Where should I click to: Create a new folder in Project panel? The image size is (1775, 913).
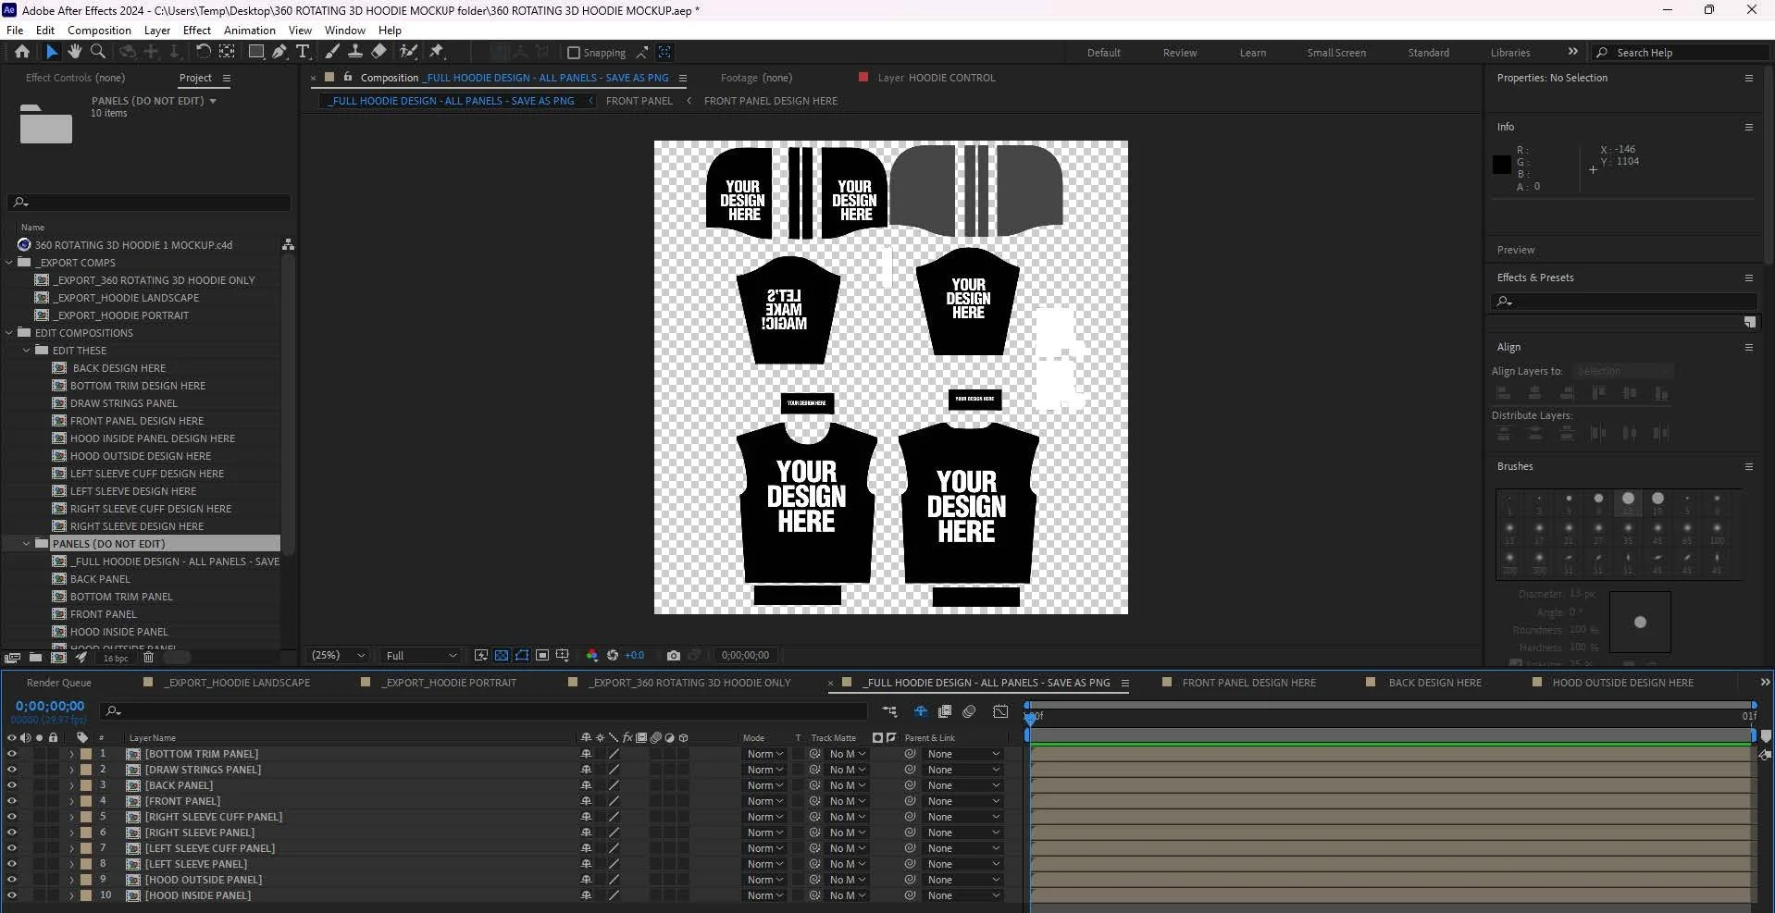point(35,658)
